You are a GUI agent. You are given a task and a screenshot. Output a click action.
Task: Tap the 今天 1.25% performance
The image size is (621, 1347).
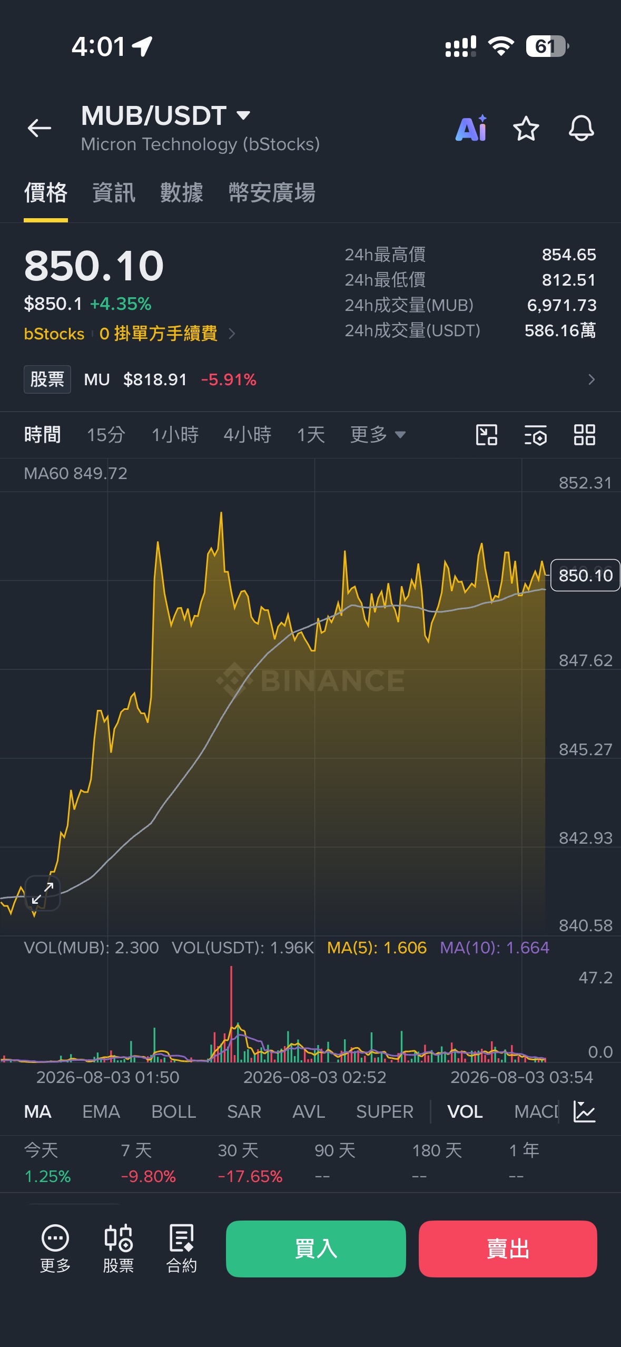(x=48, y=1163)
